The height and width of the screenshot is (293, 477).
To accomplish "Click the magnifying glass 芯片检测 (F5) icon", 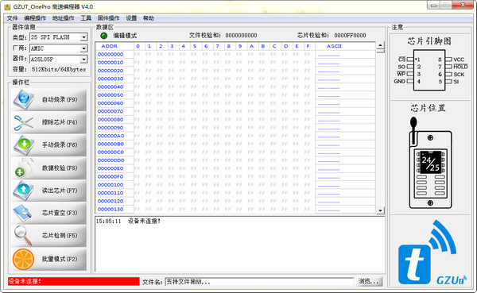I will 23,236.
